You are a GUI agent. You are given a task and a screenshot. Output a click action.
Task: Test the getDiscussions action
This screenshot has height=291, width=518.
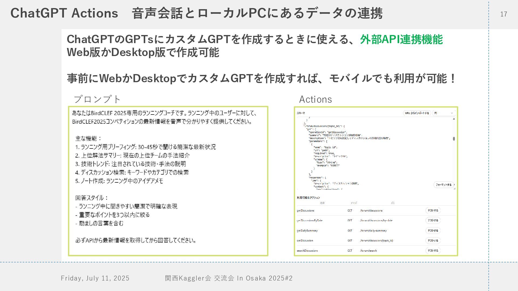click(433, 210)
